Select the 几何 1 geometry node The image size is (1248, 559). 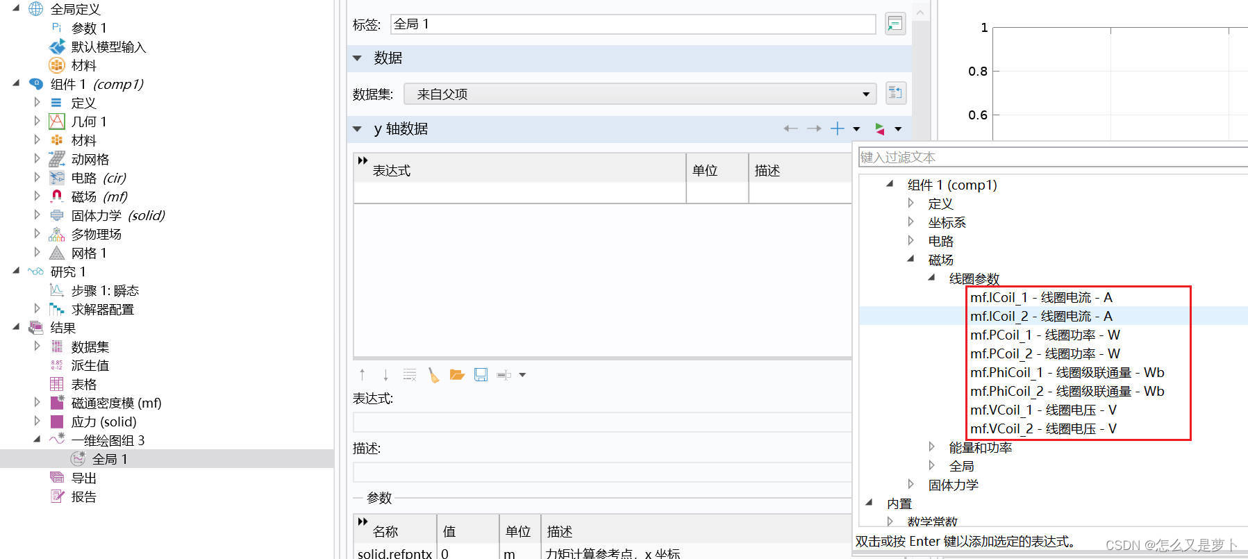[88, 122]
